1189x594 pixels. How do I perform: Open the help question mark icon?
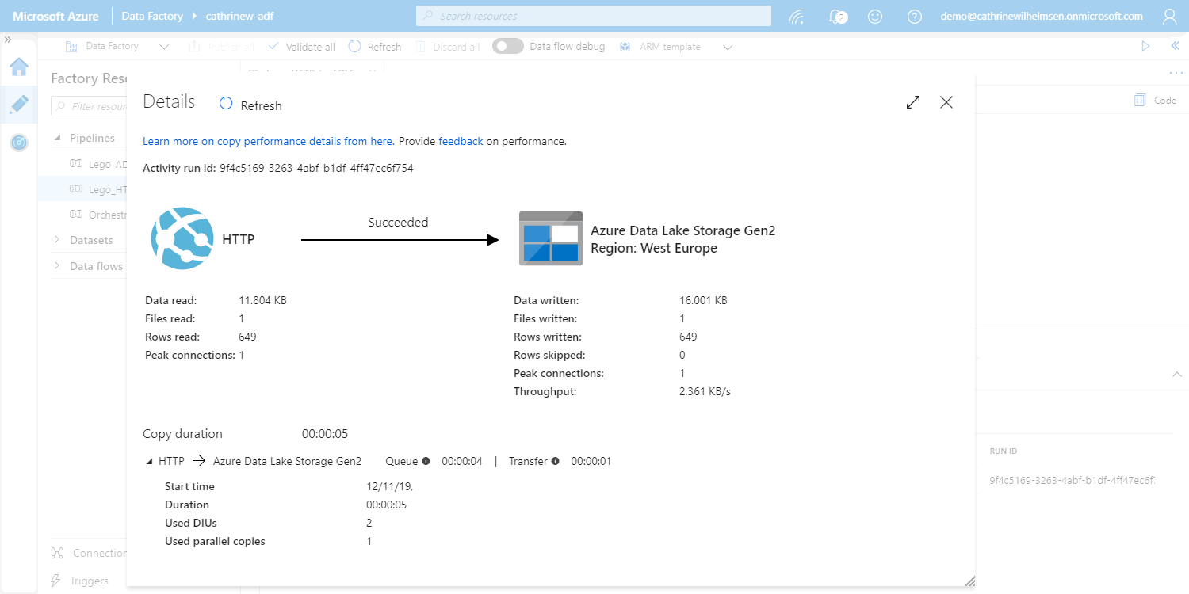click(915, 16)
